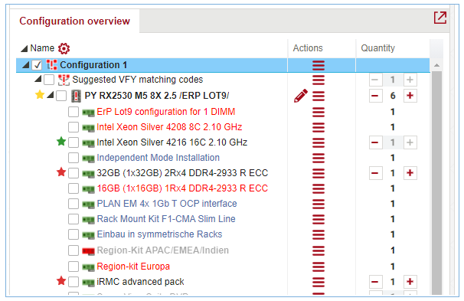The image size is (464, 301).
Task: Decrease quantity of iRMC advanced pack
Action: point(375,282)
